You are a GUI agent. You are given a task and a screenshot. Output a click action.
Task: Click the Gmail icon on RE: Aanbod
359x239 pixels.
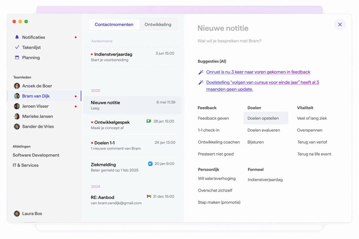click(149, 196)
